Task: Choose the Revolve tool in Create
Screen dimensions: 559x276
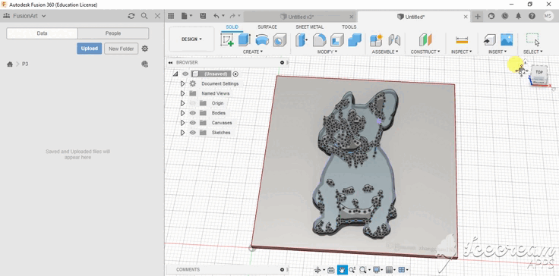Action: pos(262,40)
